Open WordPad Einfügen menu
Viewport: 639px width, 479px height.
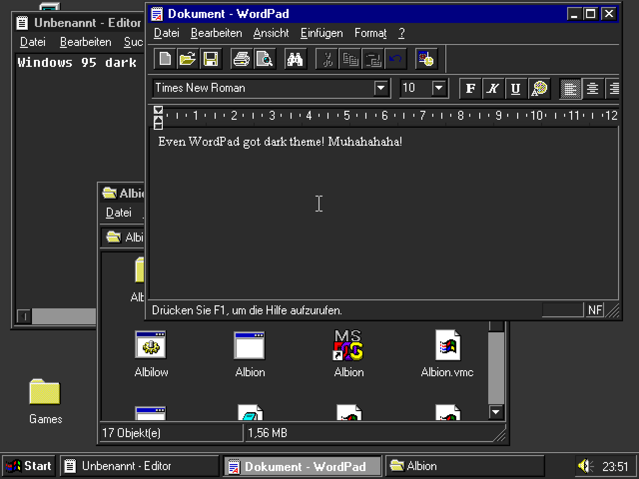[x=321, y=33]
